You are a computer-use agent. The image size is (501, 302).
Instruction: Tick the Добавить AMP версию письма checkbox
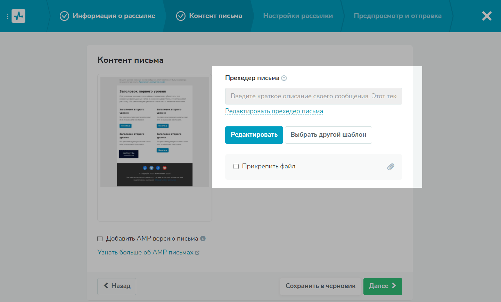100,238
